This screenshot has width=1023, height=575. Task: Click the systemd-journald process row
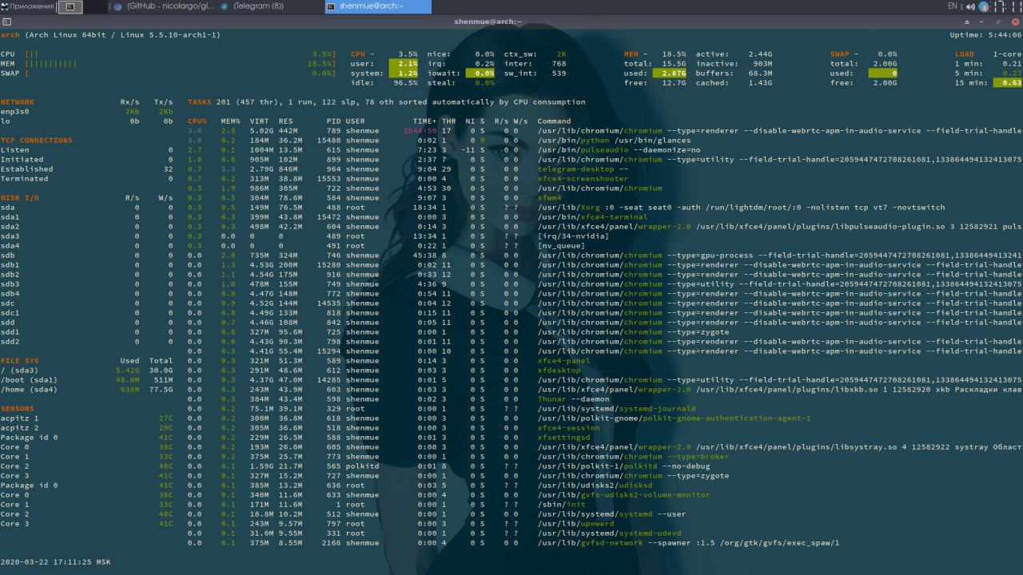[605, 409]
